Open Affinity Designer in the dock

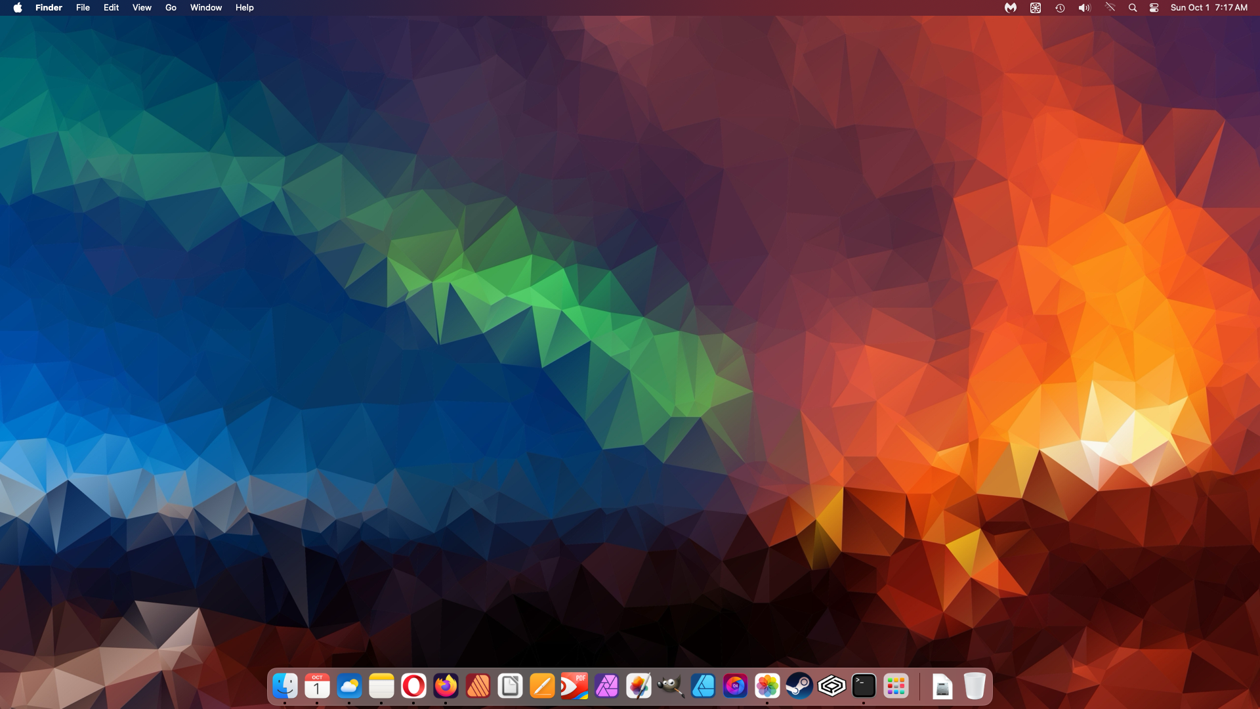[x=703, y=686]
